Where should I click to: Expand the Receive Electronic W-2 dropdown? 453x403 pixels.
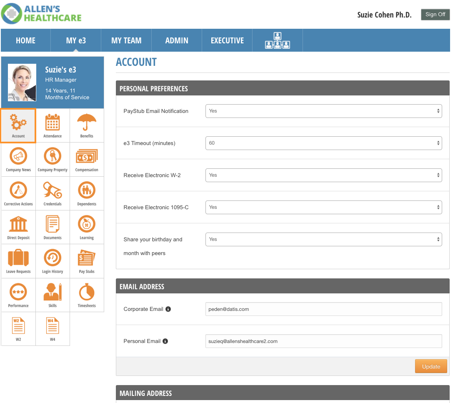click(x=323, y=175)
